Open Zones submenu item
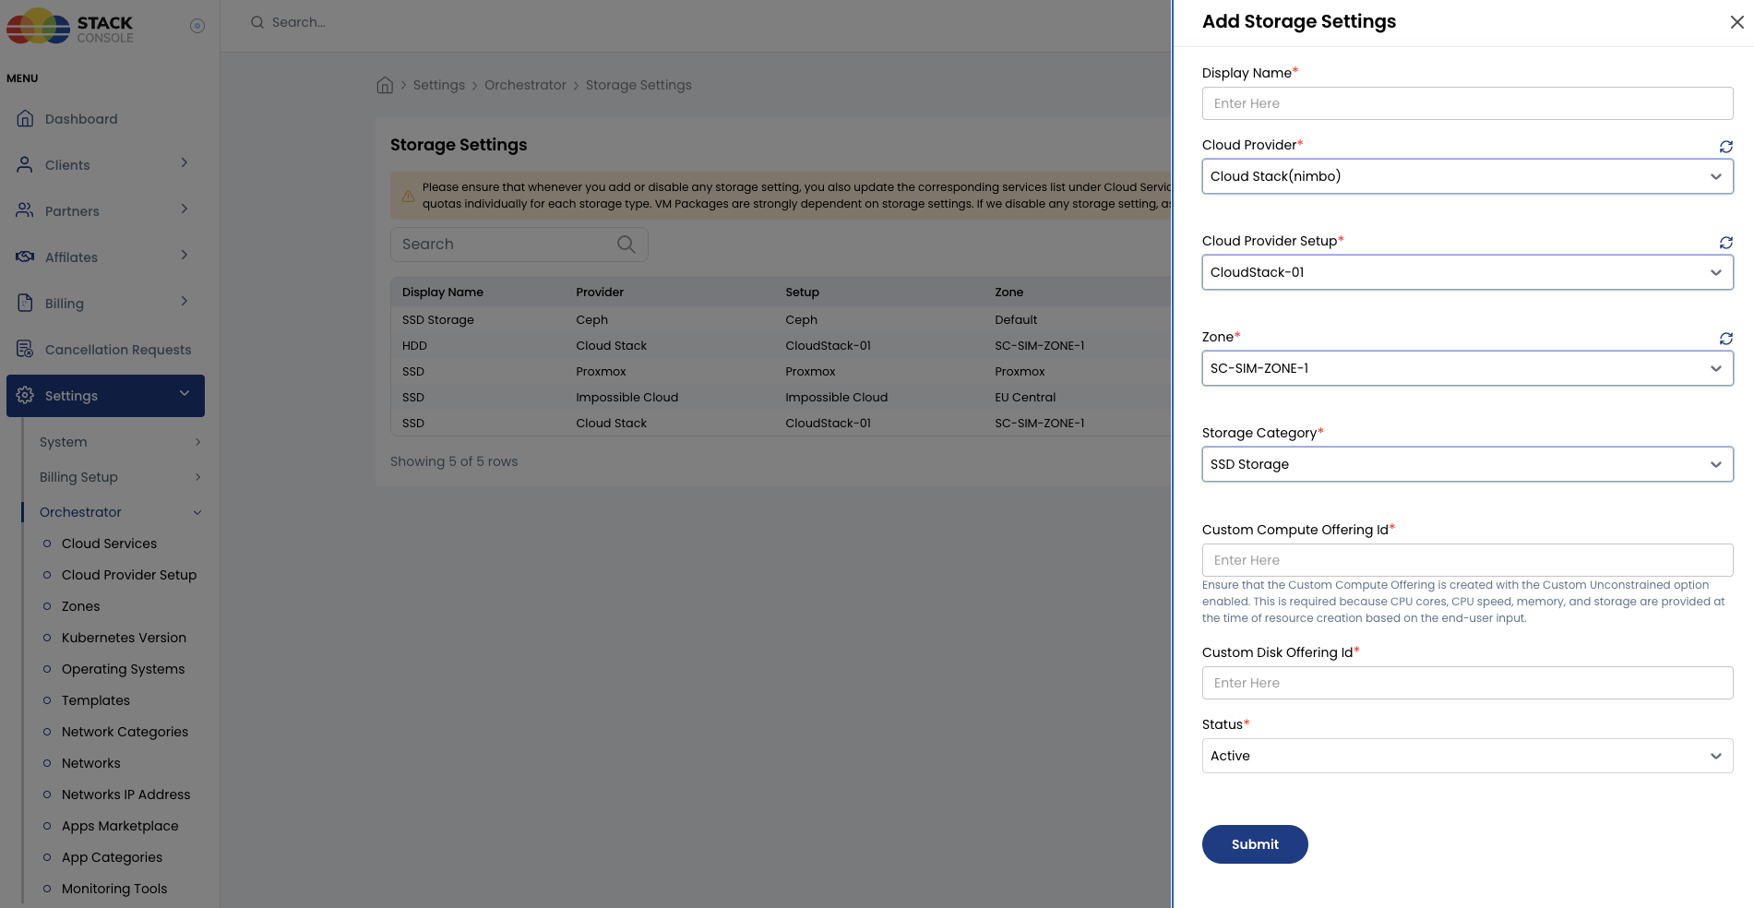This screenshot has height=908, width=1754. coord(80,606)
